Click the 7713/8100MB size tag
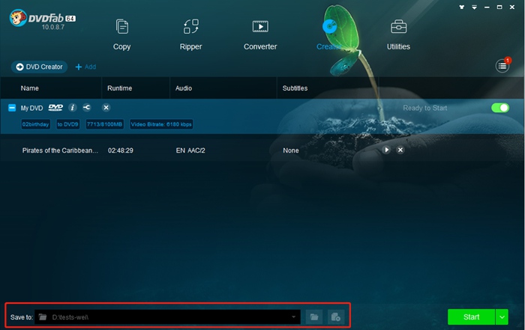Screen dimensions: 525x330 tap(104, 124)
